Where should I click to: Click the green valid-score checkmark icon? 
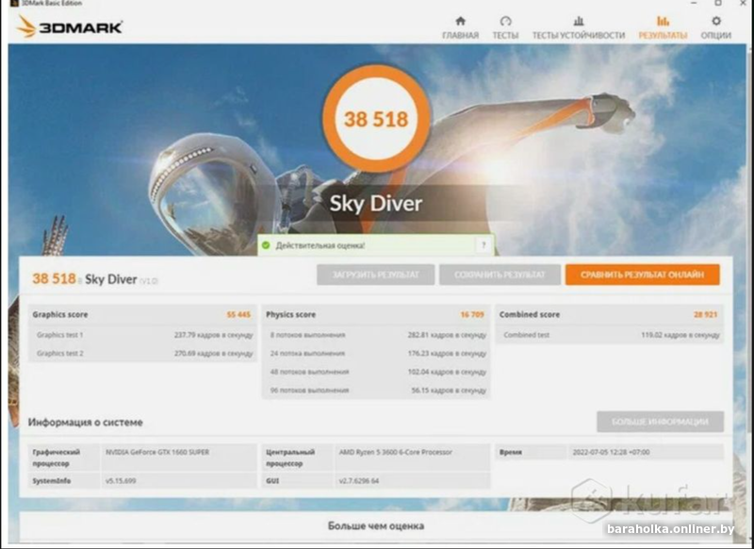pos(266,245)
